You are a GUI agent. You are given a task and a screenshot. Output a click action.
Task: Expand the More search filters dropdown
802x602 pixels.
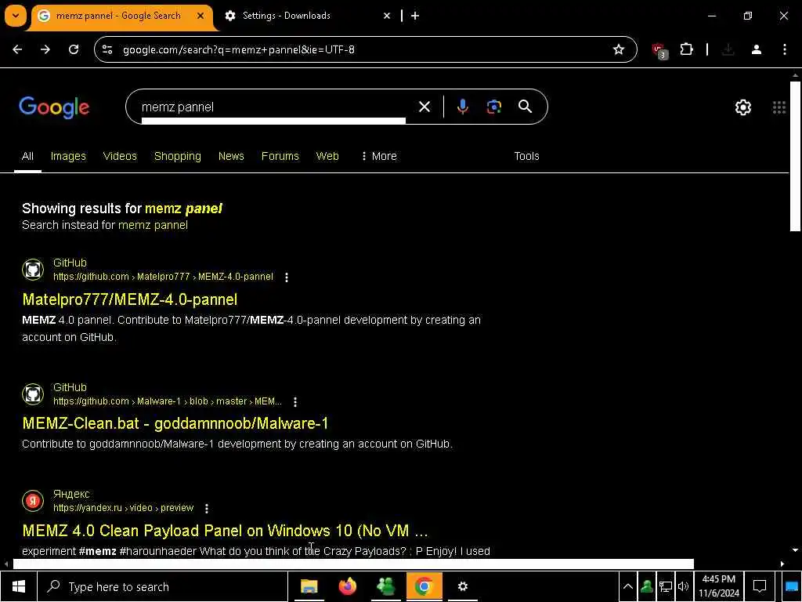point(379,156)
